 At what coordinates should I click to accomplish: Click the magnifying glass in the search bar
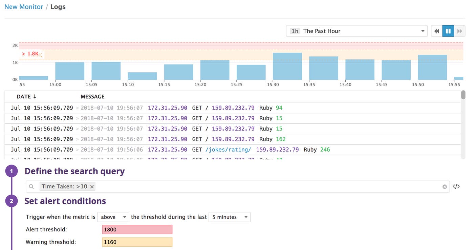(31, 186)
